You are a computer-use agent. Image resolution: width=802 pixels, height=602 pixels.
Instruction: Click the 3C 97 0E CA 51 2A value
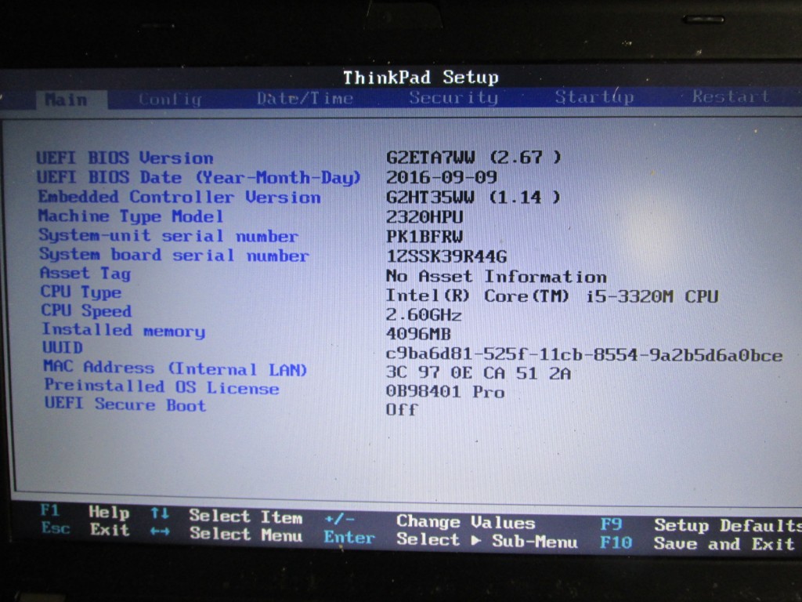pyautogui.click(x=479, y=373)
